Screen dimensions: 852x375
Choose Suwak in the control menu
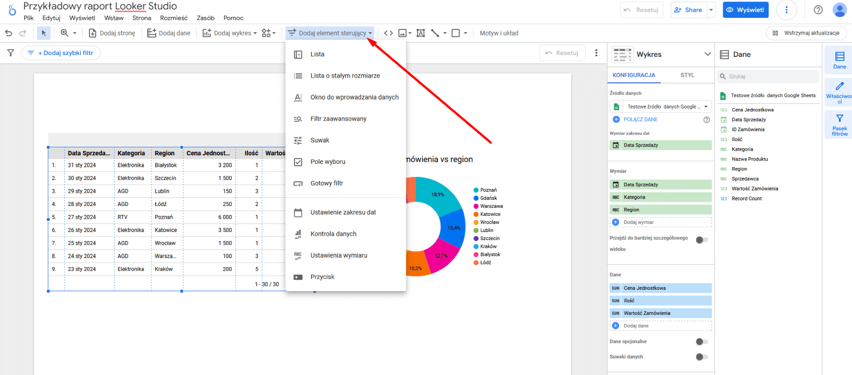click(346, 141)
